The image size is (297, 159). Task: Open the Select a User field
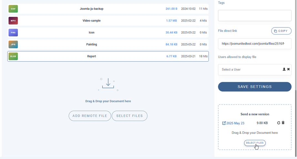pyautogui.click(x=249, y=70)
